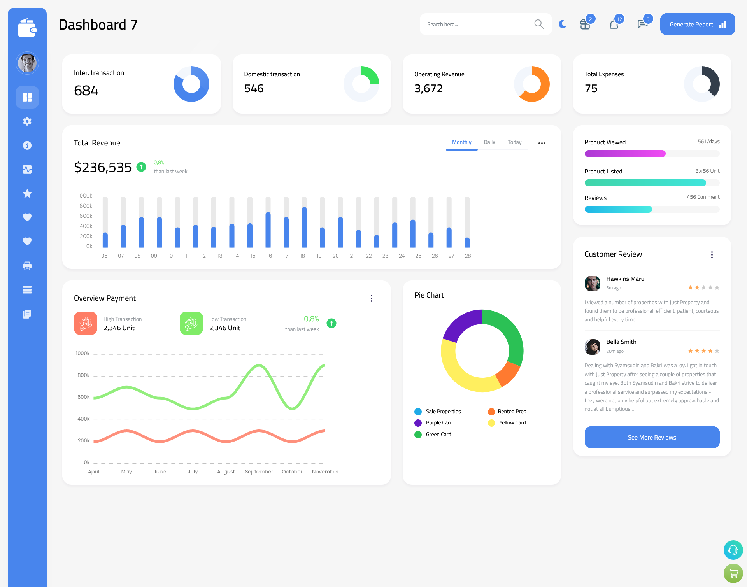The width and height of the screenshot is (747, 587).
Task: Switch to Today revenue tab
Action: (514, 142)
